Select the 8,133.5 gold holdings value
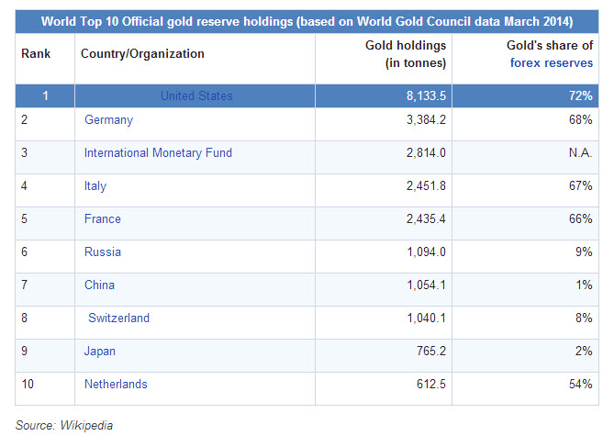The width and height of the screenshot is (614, 436). [x=426, y=95]
